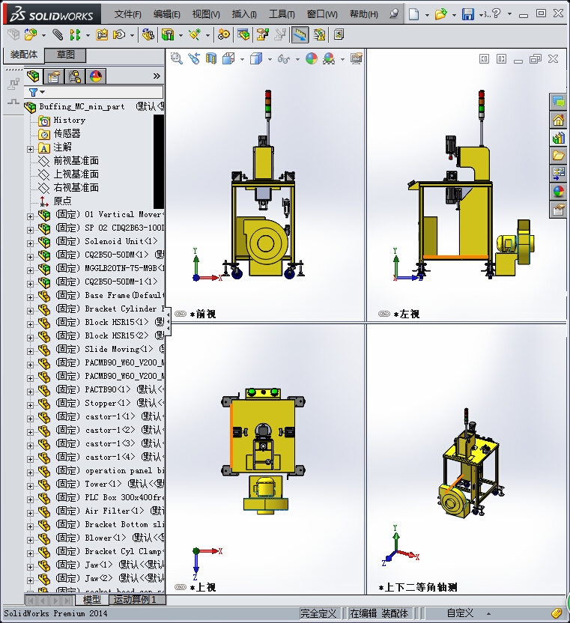
Task: Select the DisplayManager color ball tab
Action: tap(96, 76)
